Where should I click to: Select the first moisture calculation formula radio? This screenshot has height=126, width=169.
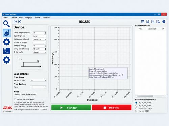(136, 103)
